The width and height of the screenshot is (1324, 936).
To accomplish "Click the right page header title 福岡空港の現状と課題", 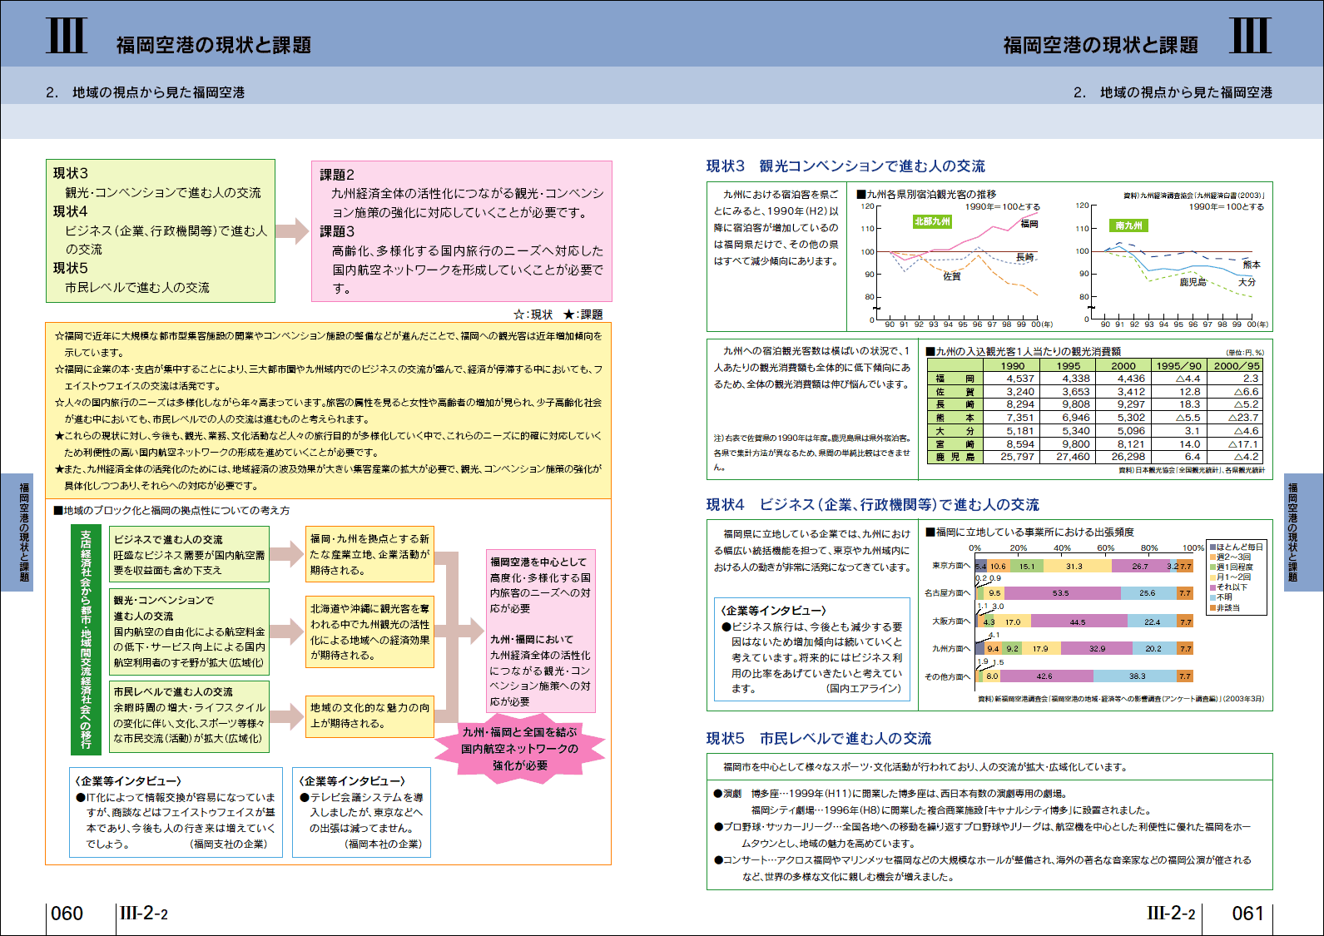I will (x=1100, y=45).
